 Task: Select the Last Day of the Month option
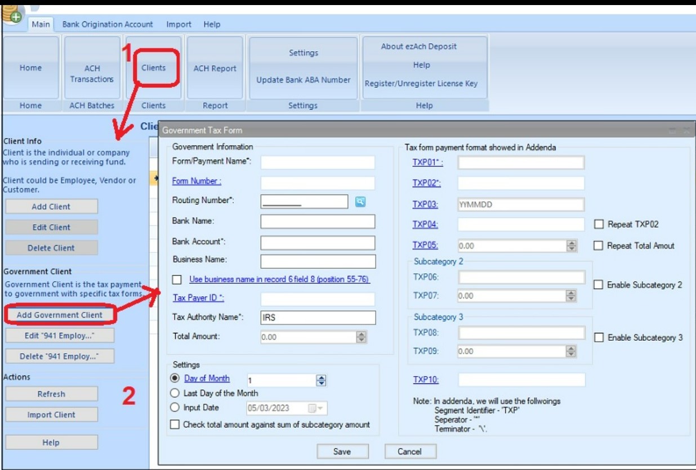pyautogui.click(x=175, y=394)
